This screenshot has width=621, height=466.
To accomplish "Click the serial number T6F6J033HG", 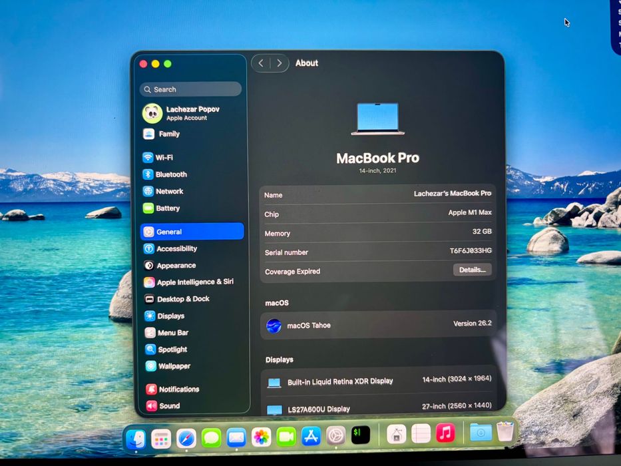I will [x=471, y=250].
